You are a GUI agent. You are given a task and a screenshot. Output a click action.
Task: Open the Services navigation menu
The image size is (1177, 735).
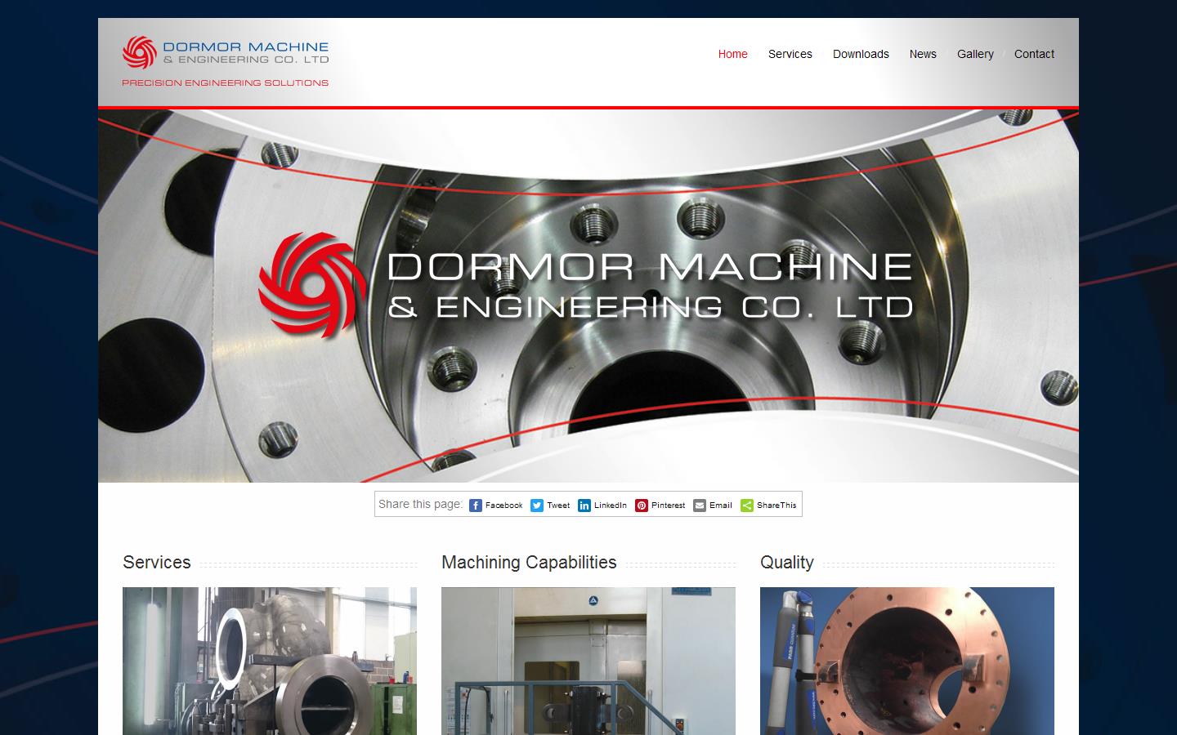(x=790, y=54)
